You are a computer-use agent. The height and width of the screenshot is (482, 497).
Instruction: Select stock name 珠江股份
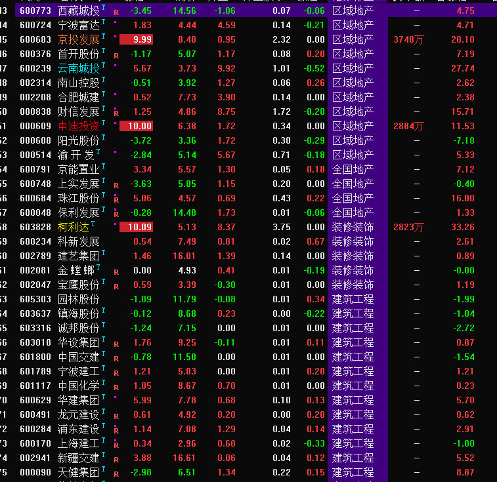pos(79,198)
